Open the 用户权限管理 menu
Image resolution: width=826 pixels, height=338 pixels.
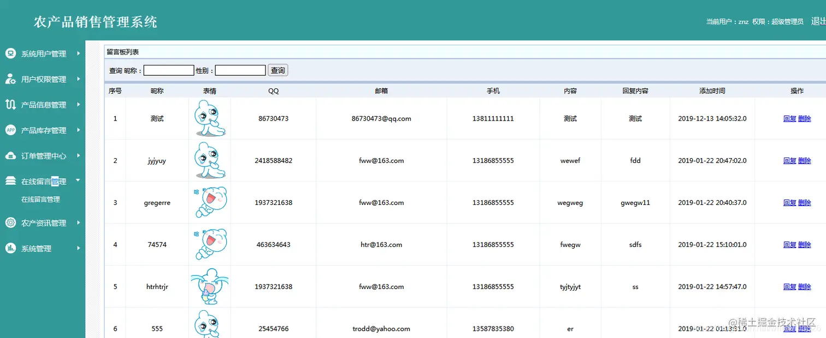coord(43,79)
